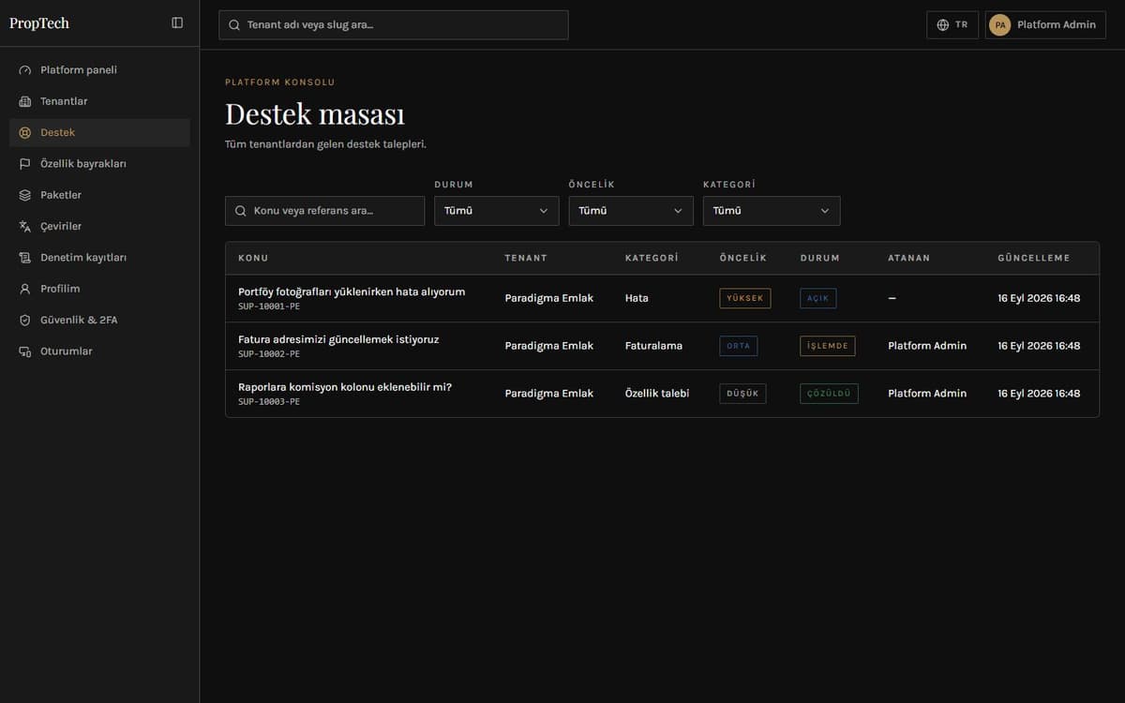Open the Raporlara komisyon kolonu ticket

[x=345, y=386]
